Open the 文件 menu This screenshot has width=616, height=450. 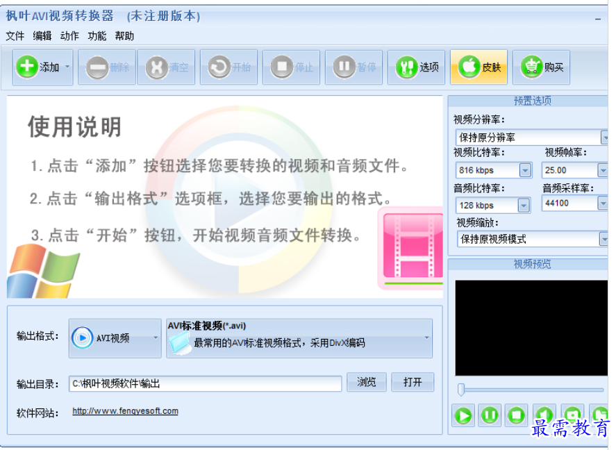pos(15,36)
